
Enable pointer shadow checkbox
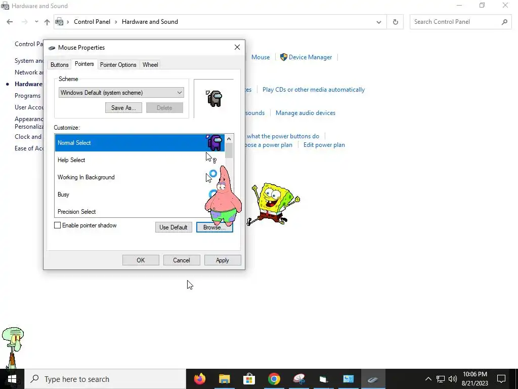[x=58, y=225]
